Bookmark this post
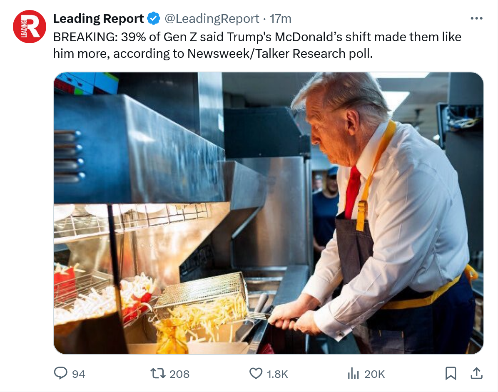Image resolution: width=498 pixels, height=392 pixels. click(451, 373)
